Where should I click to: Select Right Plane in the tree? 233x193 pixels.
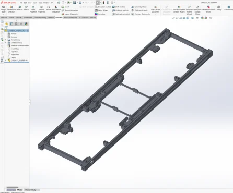point(14,55)
